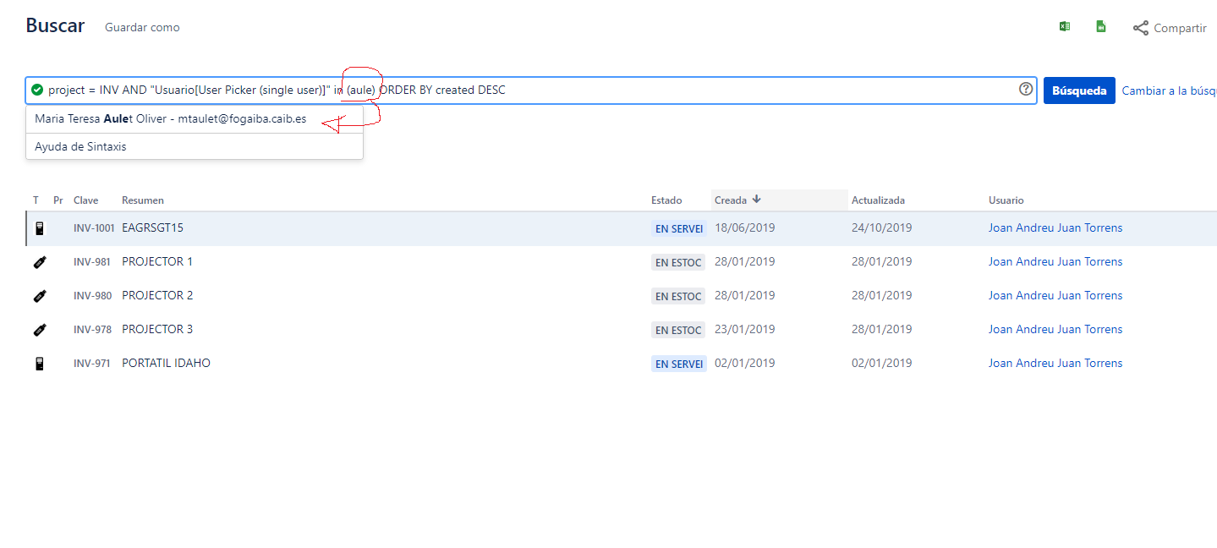
Task: Click the EN SERVEI status badge for INV-1001
Action: (678, 228)
